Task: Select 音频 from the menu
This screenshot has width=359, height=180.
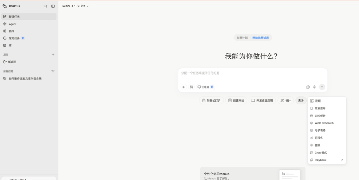Action: (327, 145)
